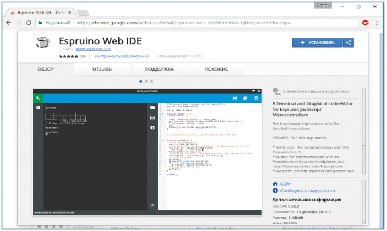Click the address bar URL
387x231 pixels.
184,23
